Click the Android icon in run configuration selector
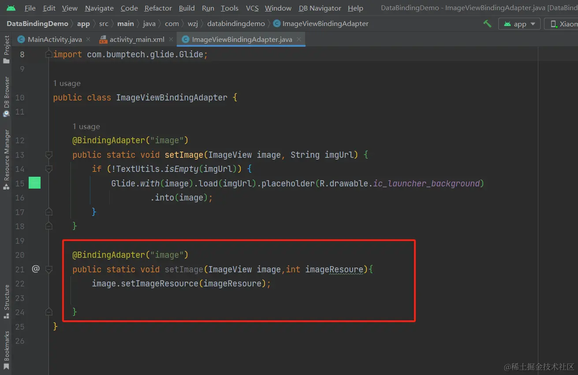This screenshot has height=375, width=578. click(x=507, y=24)
